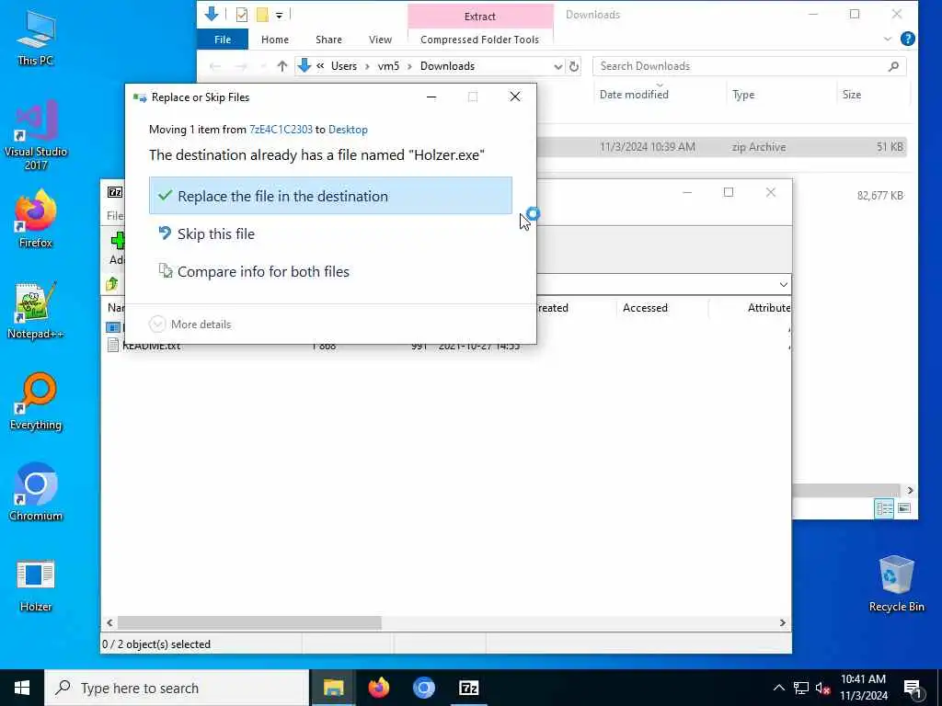Choose Replace the file in the destination
942x706 pixels.
(x=330, y=196)
